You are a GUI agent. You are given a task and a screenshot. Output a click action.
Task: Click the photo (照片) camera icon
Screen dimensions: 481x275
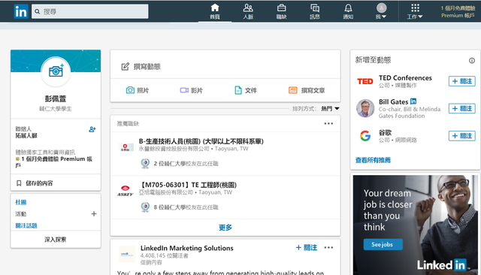coord(130,90)
